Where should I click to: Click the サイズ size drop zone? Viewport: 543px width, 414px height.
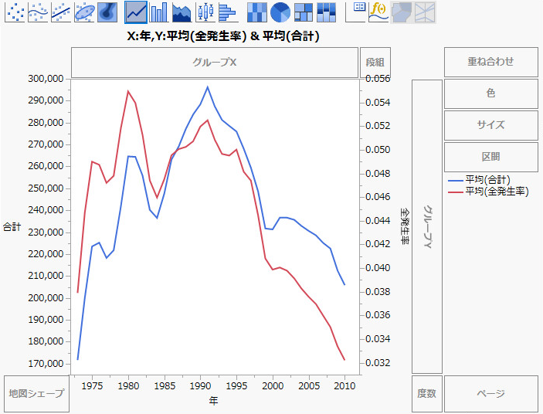[x=490, y=125]
